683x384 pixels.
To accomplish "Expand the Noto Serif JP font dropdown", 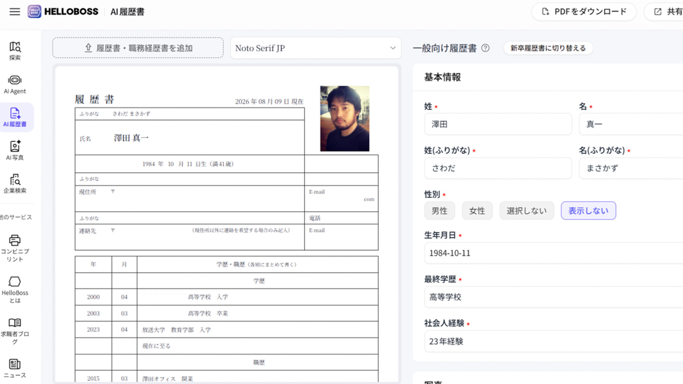I will tap(316, 48).
